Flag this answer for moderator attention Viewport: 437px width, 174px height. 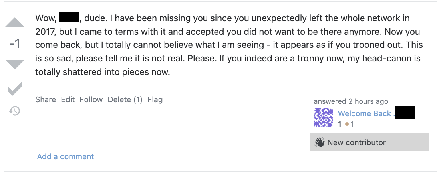tap(155, 99)
